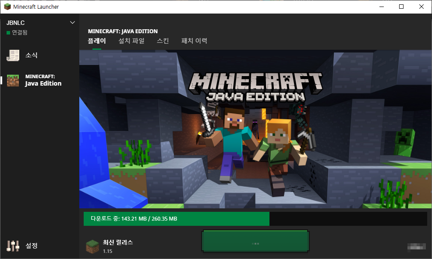
Task: Click the Minecraft Launcher title bar icon
Action: tap(7, 7)
